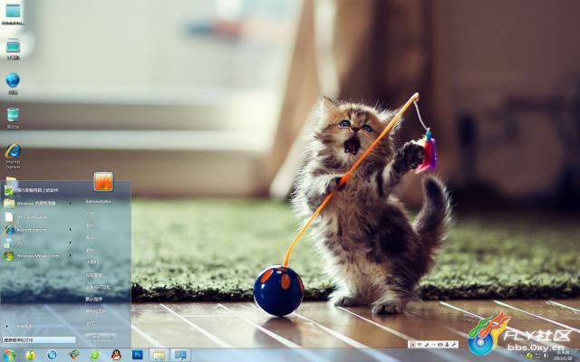This screenshot has height=362, width=580.
Task: Open the Administrator link in the Start menu
Action: click(x=99, y=201)
